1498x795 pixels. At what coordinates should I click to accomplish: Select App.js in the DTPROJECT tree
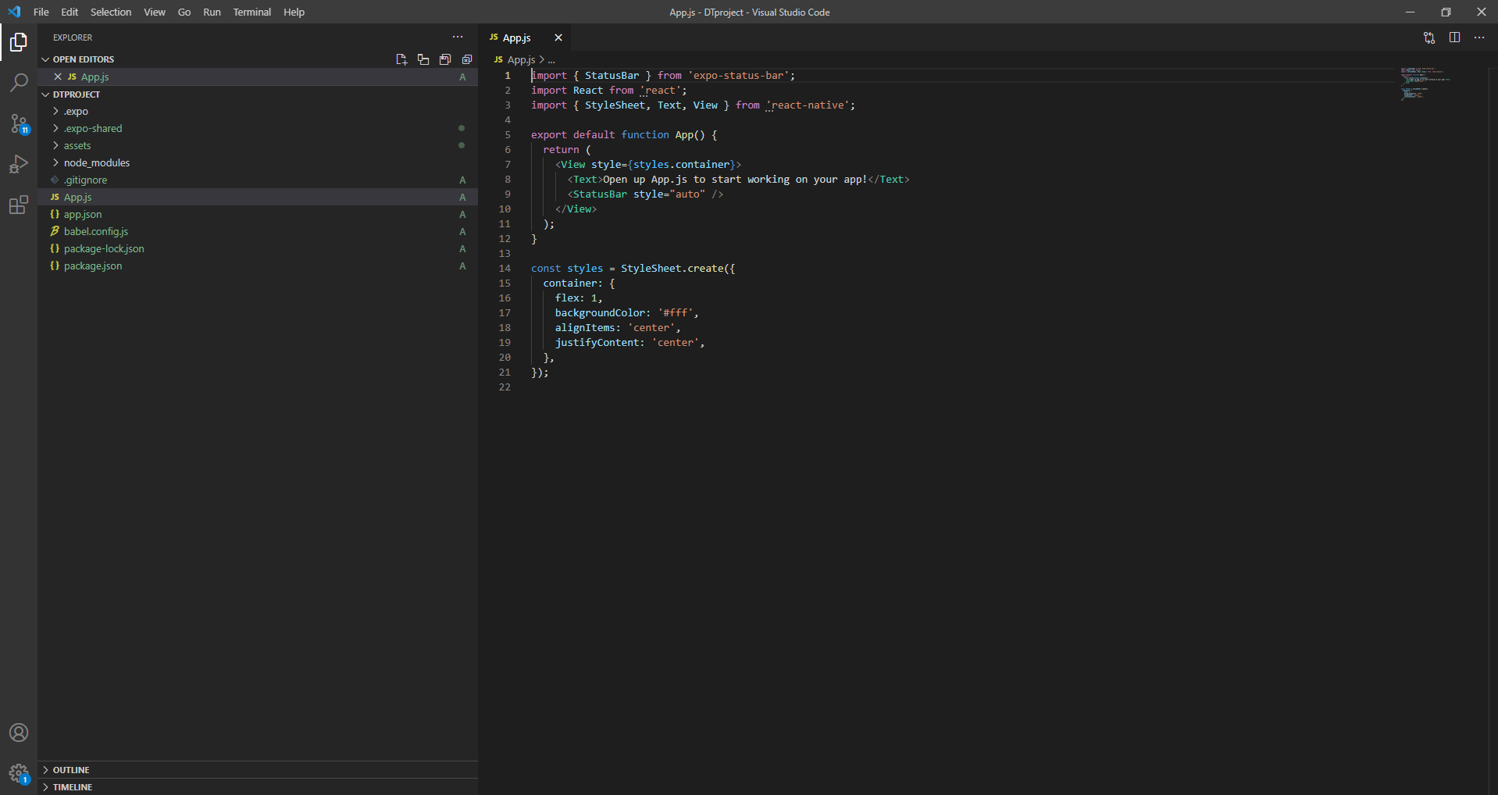point(258,197)
